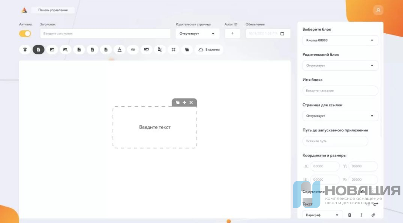Screen dimensions: 403x223
Task: Toggle the Активна switch
Action: click(x=25, y=34)
